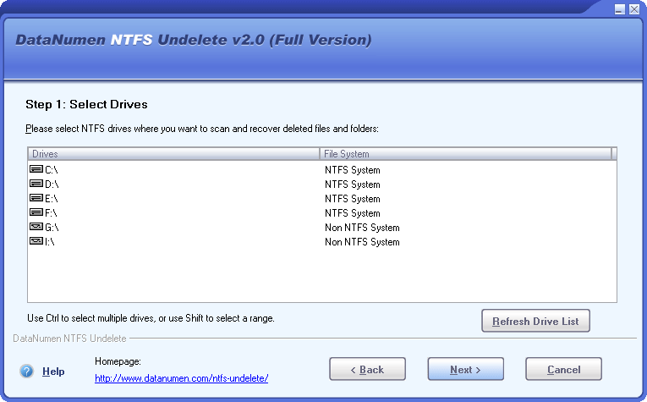Close the DataNumen window
The width and height of the screenshot is (647, 402).
634,9
